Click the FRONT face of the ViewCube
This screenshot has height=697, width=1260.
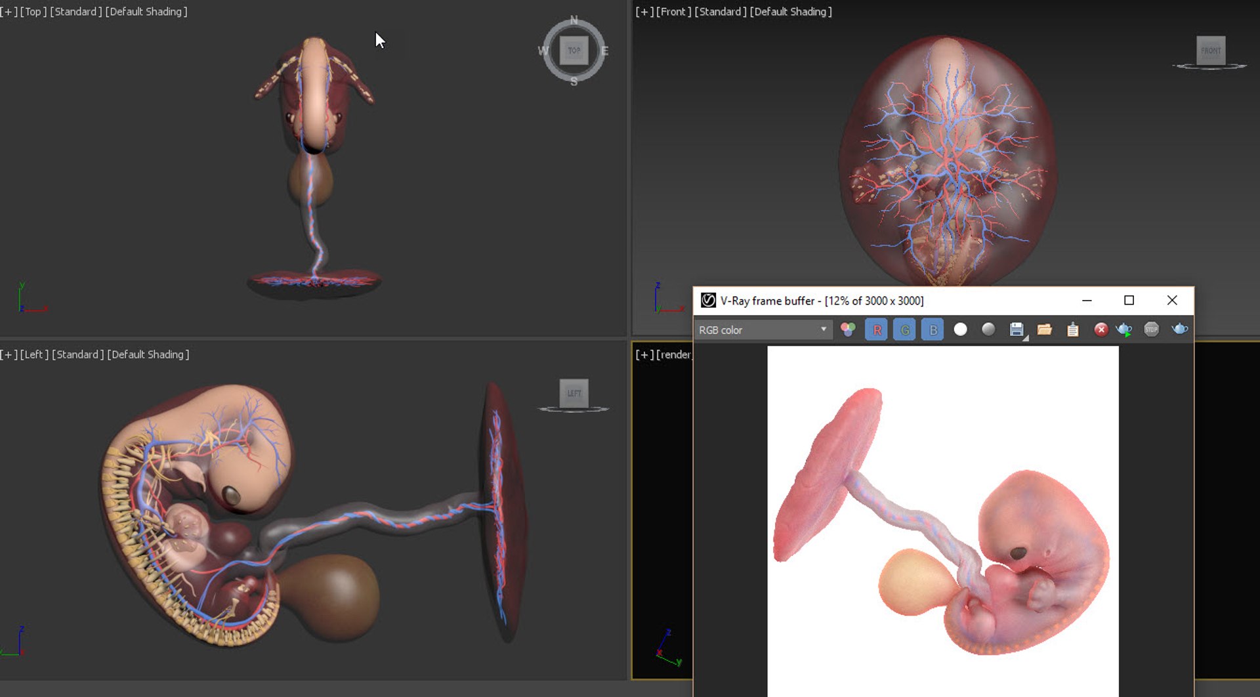click(x=1211, y=51)
